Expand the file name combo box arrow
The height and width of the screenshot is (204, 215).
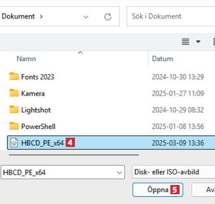coord(120,172)
